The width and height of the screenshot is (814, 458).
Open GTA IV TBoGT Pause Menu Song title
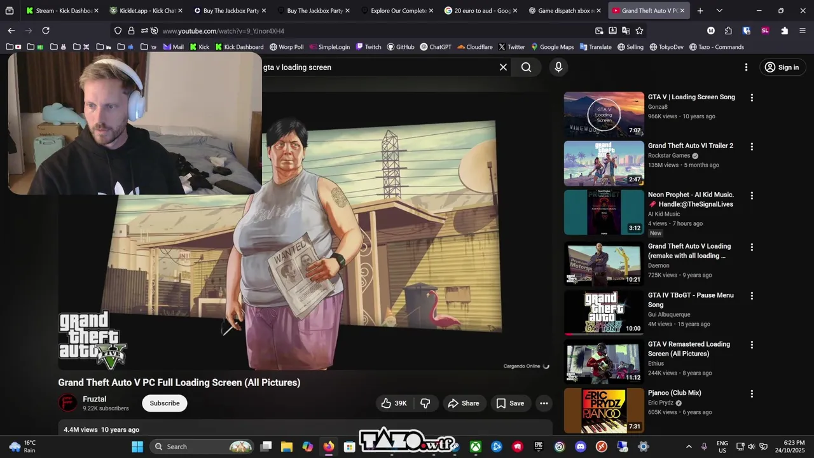(x=691, y=300)
